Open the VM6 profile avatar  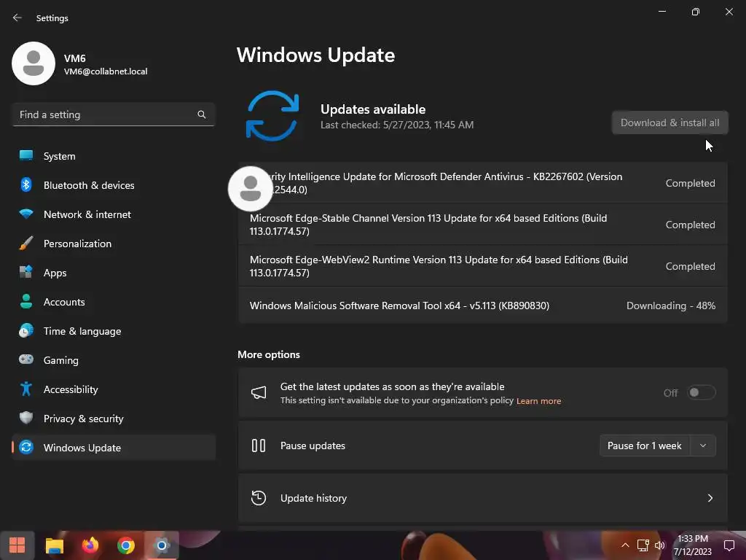coord(34,63)
